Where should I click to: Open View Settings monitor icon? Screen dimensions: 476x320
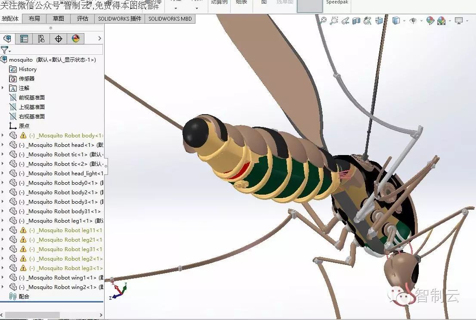pos(459,20)
